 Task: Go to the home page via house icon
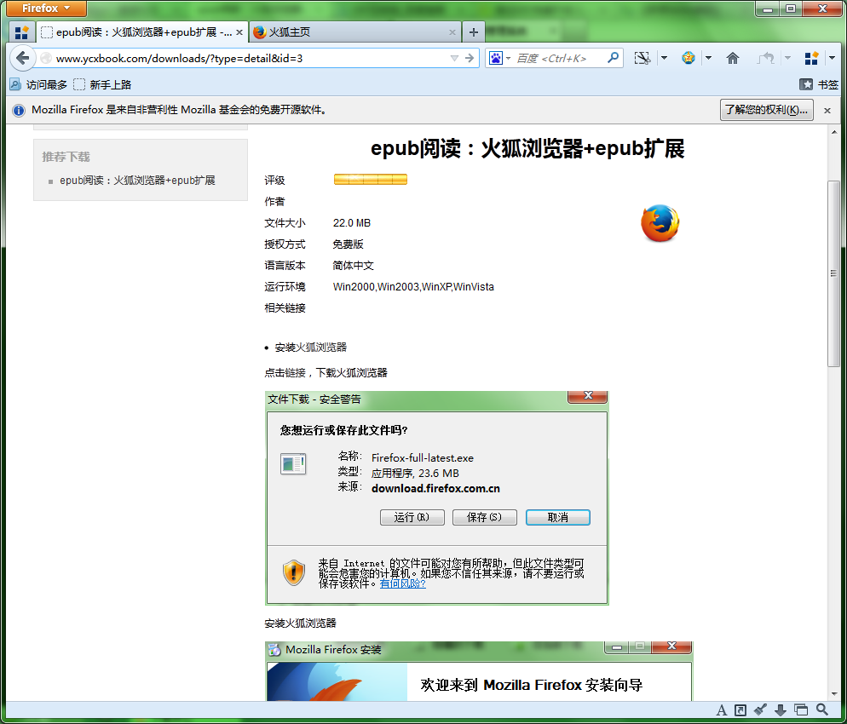pyautogui.click(x=733, y=58)
